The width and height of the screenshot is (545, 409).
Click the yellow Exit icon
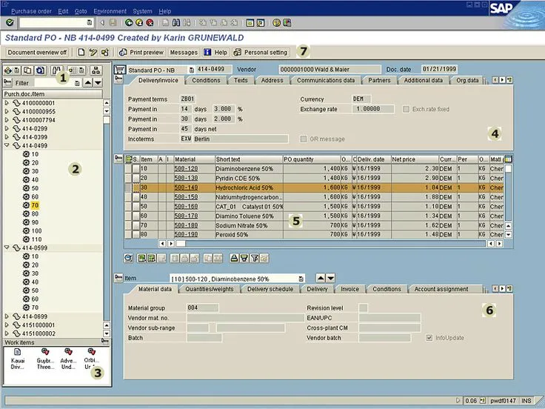click(139, 23)
